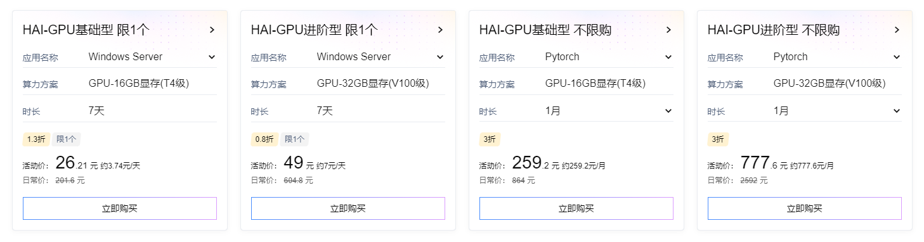Open HAI-GPU进阶型 不限购 card arrow
The height and width of the screenshot is (242, 924).
(x=897, y=30)
